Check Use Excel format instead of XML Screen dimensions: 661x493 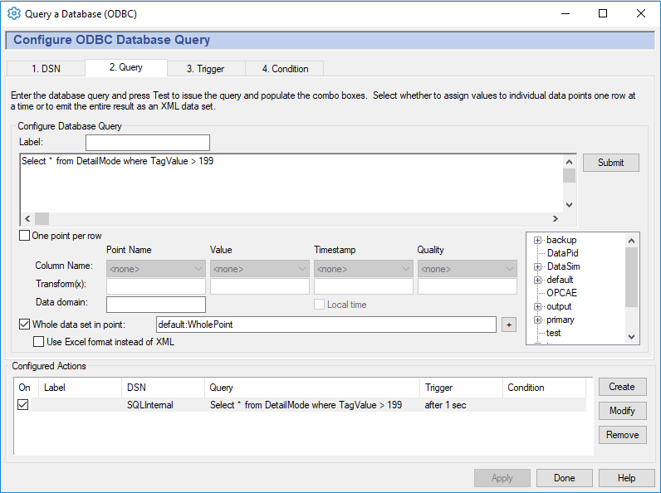pyautogui.click(x=38, y=342)
